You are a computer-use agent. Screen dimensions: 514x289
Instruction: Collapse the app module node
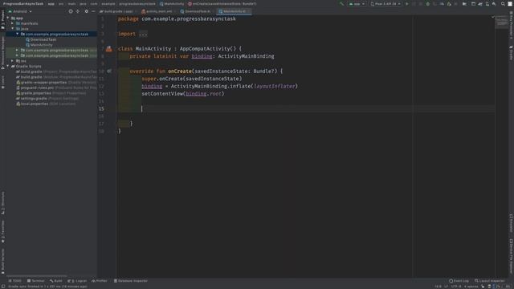pyautogui.click(x=8, y=18)
